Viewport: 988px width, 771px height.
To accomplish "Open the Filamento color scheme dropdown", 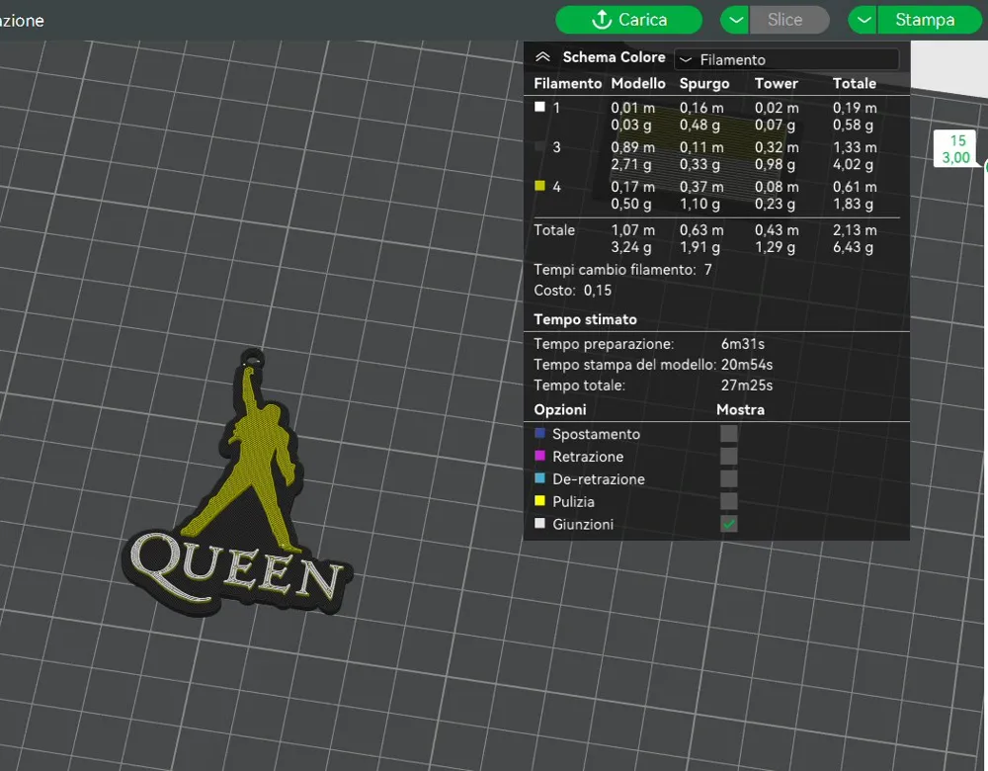I will [x=787, y=60].
